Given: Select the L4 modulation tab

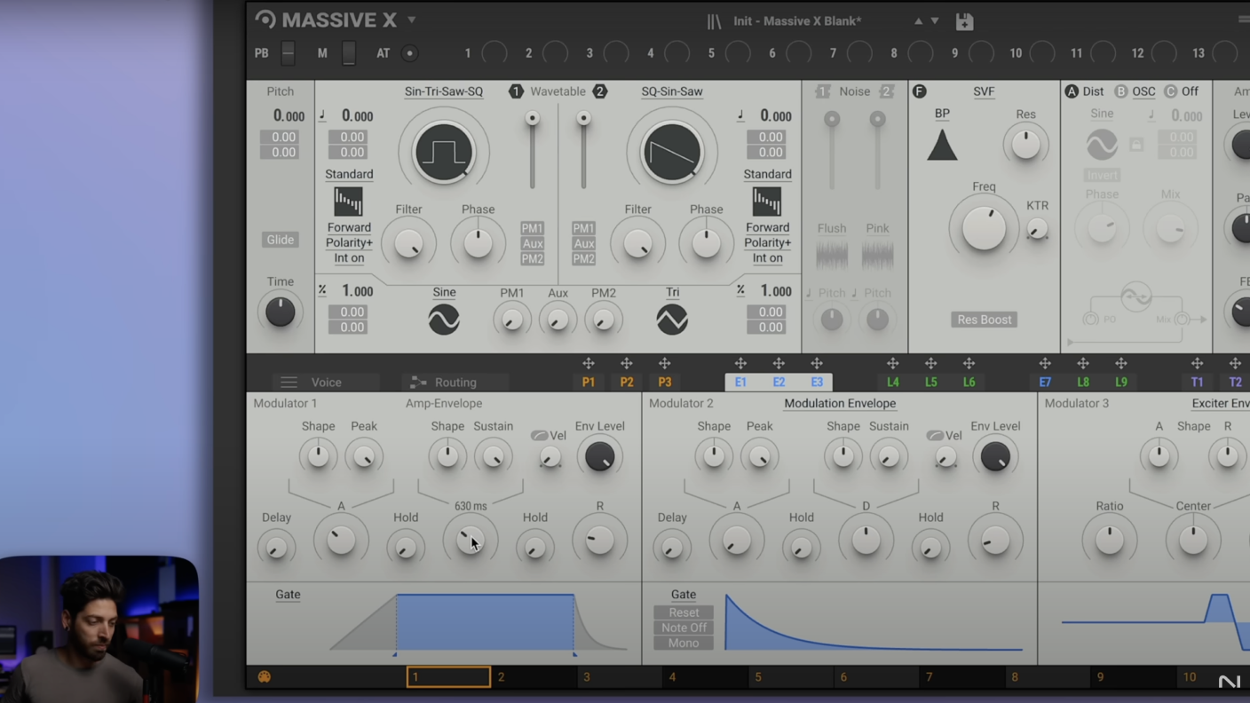Looking at the screenshot, I should pyautogui.click(x=892, y=383).
